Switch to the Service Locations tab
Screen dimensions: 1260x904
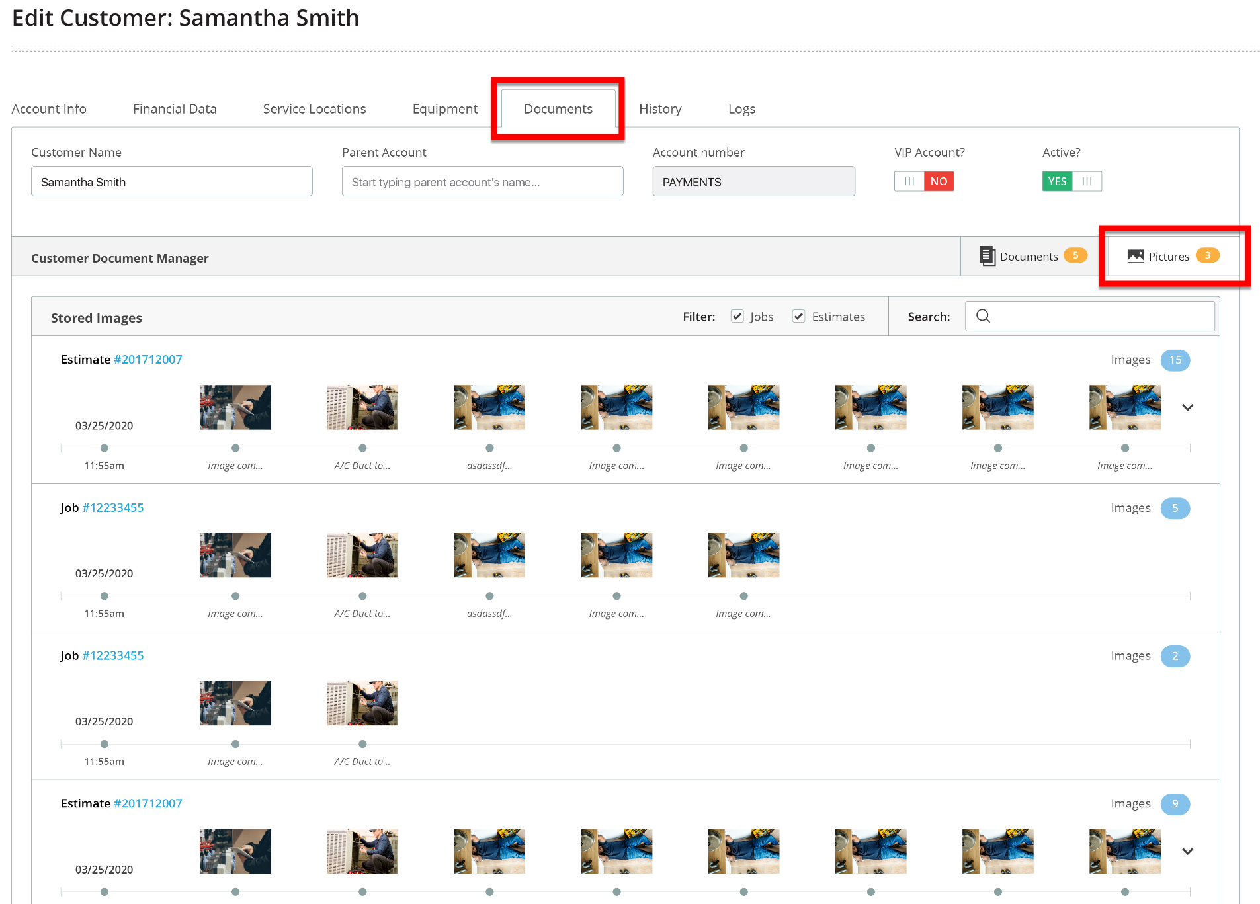pyautogui.click(x=314, y=109)
